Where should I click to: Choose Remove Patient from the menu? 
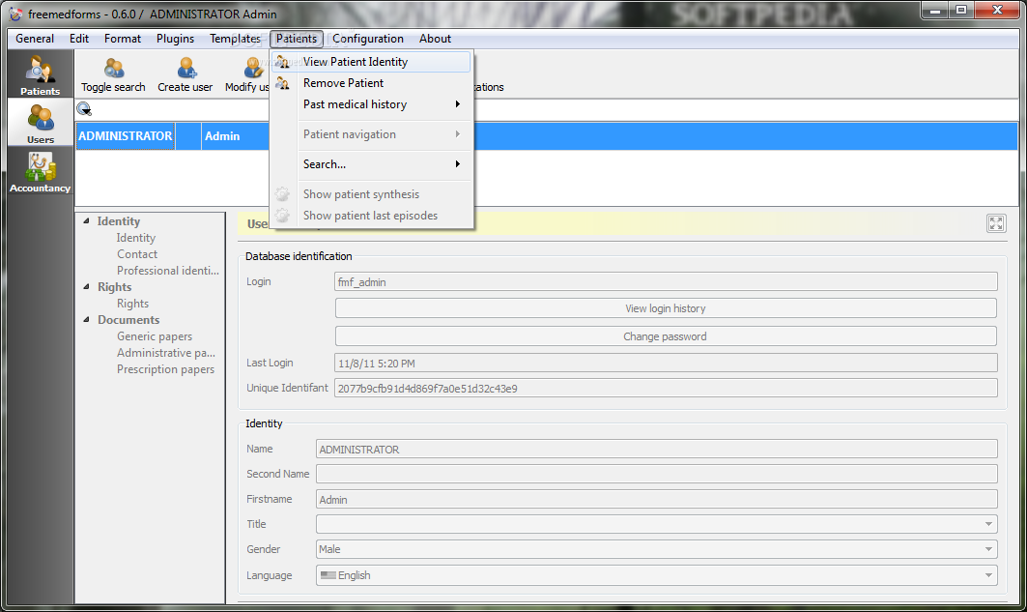[371, 83]
